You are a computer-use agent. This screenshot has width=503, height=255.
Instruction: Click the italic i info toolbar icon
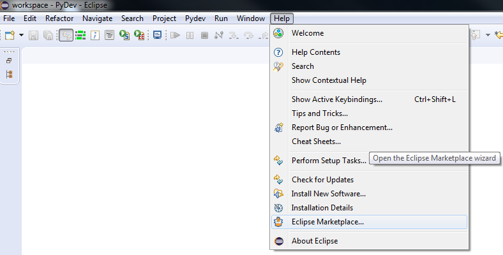pos(95,35)
